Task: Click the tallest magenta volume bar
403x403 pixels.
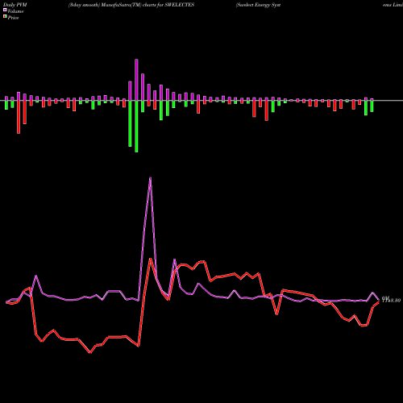Action: point(136,80)
